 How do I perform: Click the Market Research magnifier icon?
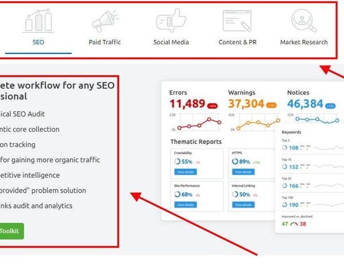coord(304,21)
